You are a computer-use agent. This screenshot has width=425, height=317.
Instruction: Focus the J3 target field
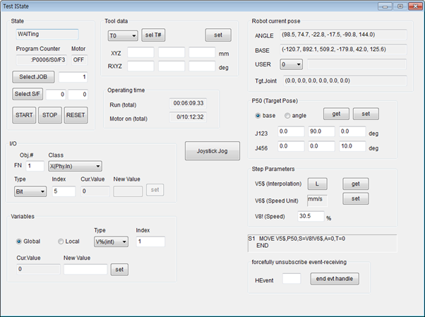(x=352, y=131)
